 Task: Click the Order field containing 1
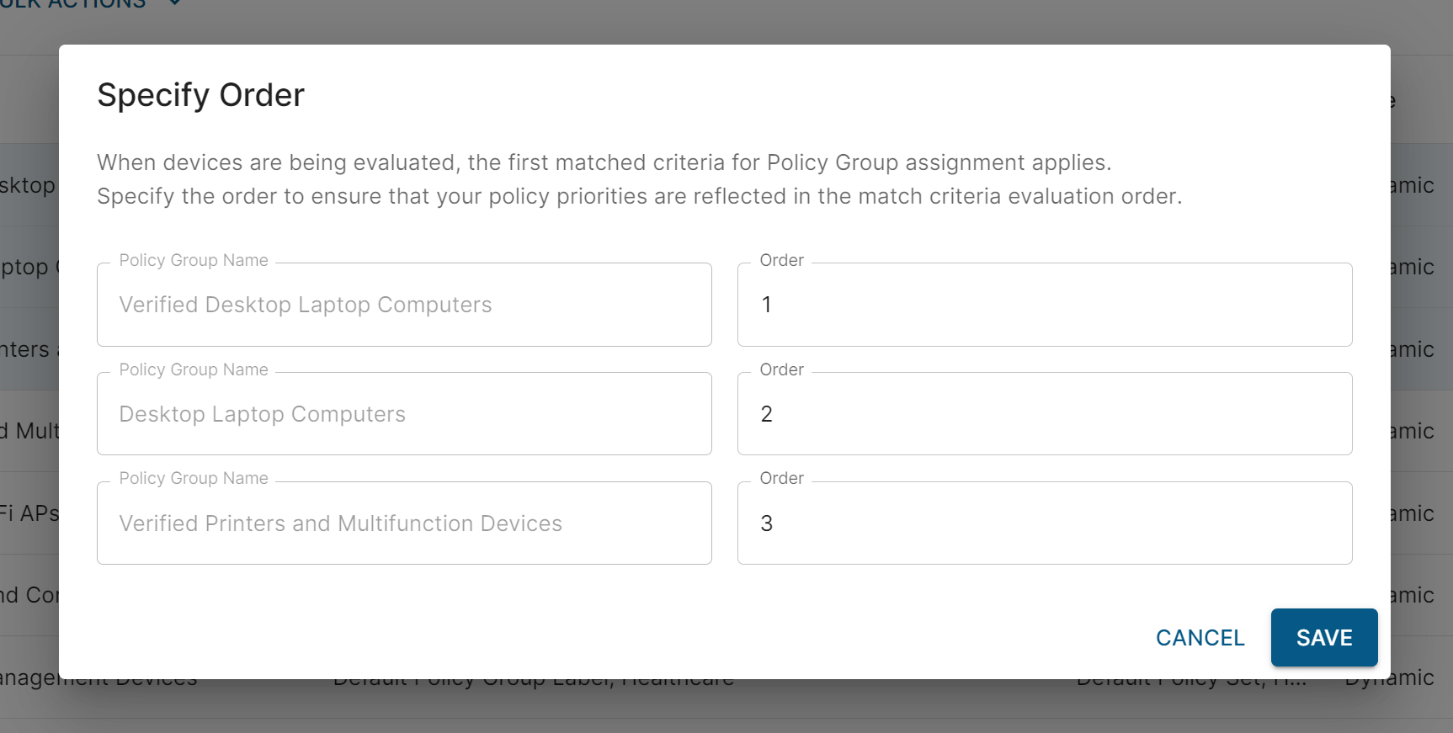(1044, 305)
